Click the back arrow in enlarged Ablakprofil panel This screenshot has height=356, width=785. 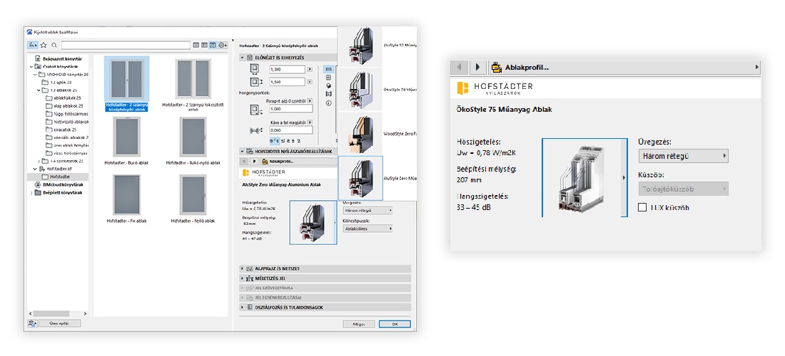tap(460, 67)
